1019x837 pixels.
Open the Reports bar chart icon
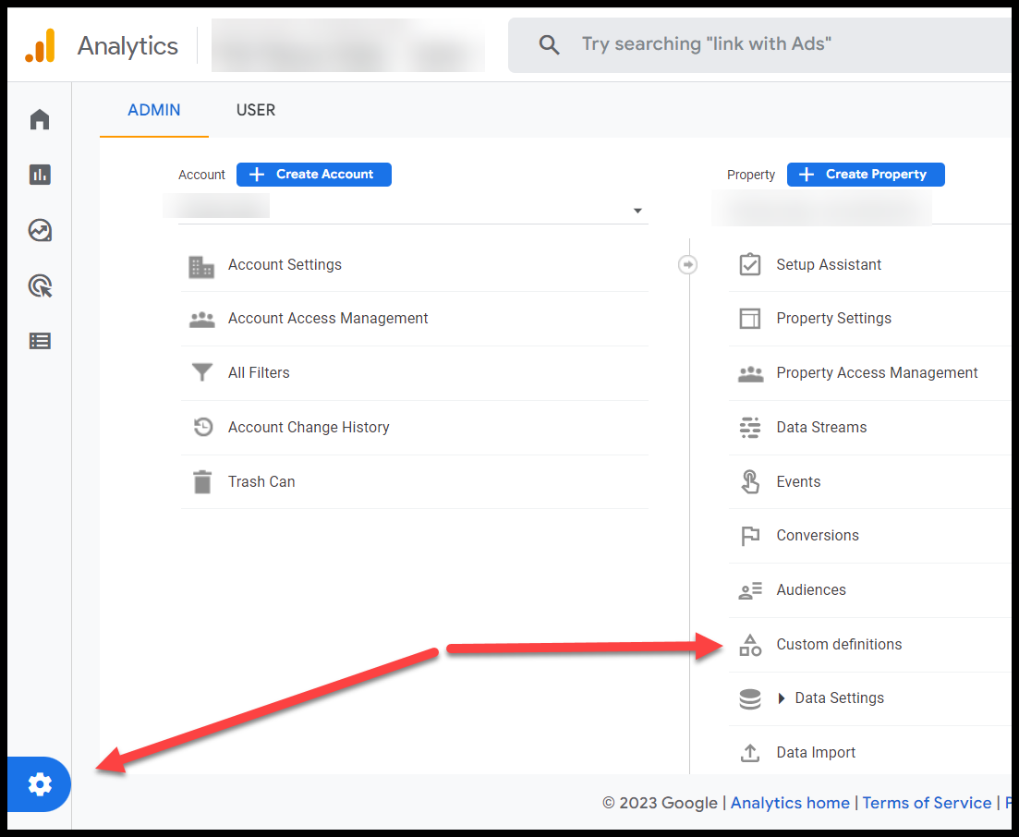(40, 175)
